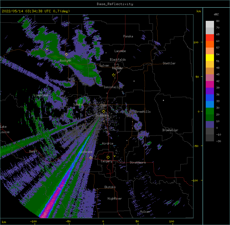230x225 pixels.
Task: Click the 2022/05/14 03:34:38 UTC timestamp
Action: 27,11
